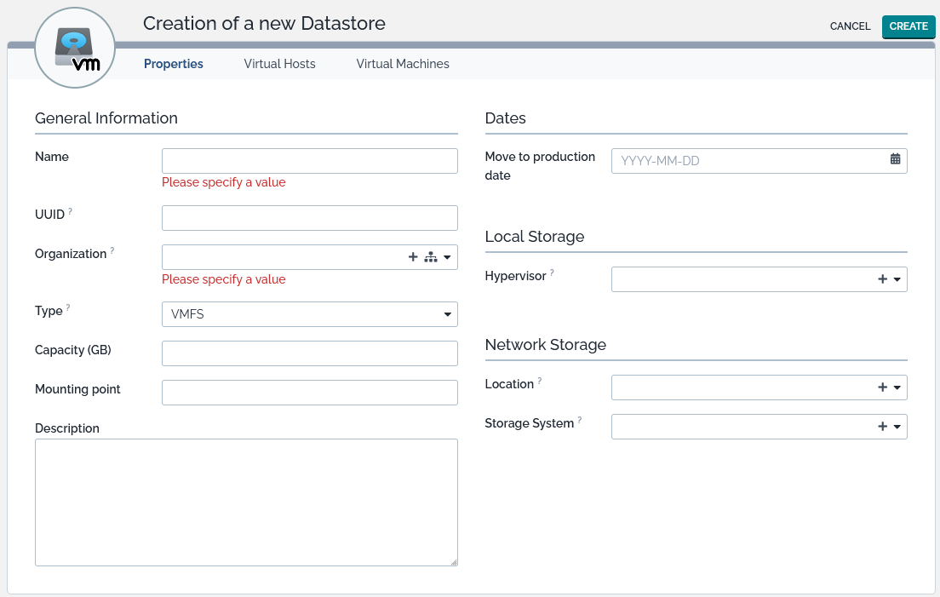
Task: Add a new Hypervisor with plus icon
Action: coord(882,279)
